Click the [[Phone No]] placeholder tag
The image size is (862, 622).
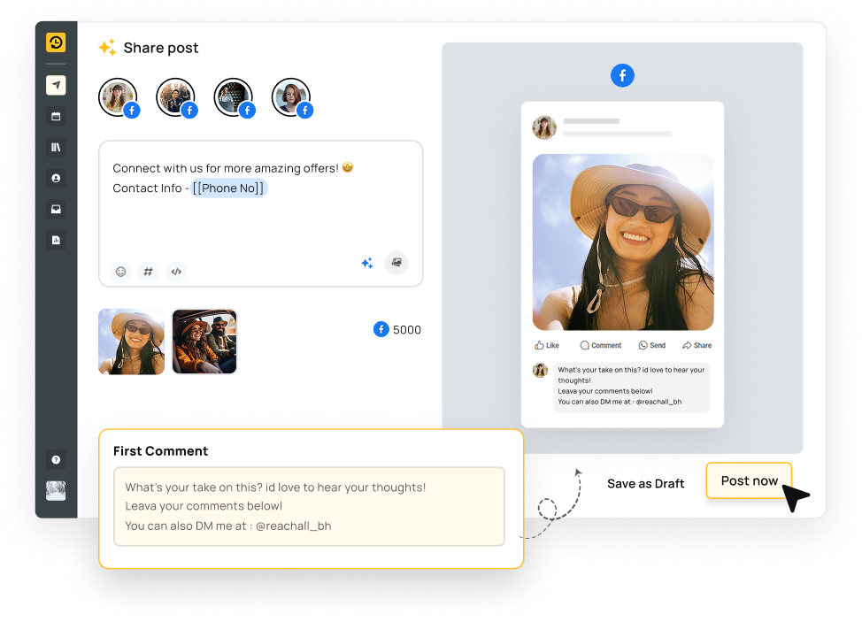click(x=229, y=188)
